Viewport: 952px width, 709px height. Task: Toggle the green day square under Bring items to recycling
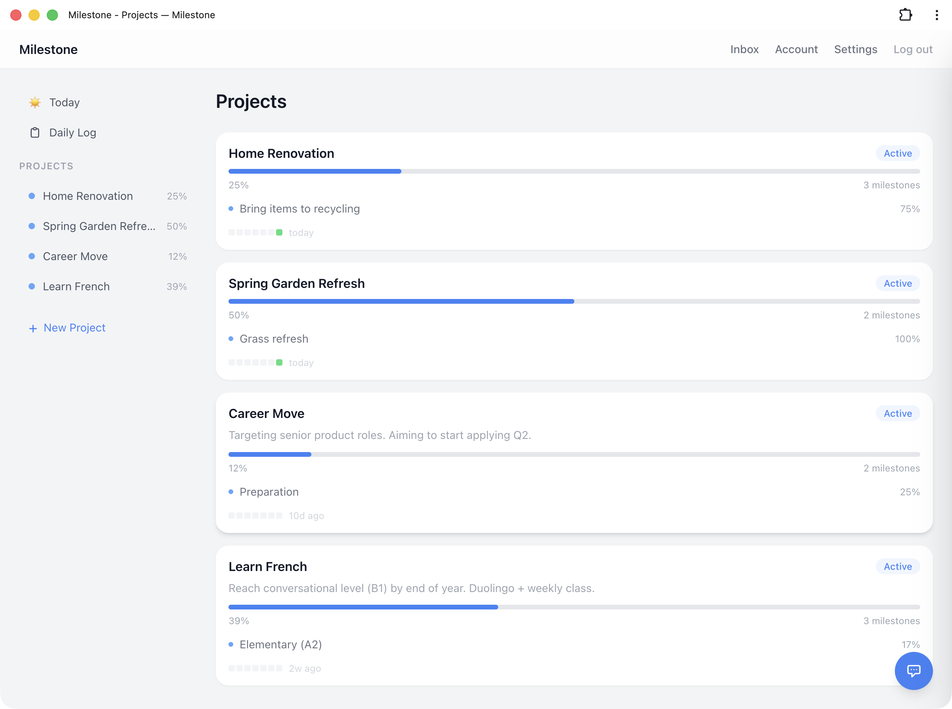[280, 232]
